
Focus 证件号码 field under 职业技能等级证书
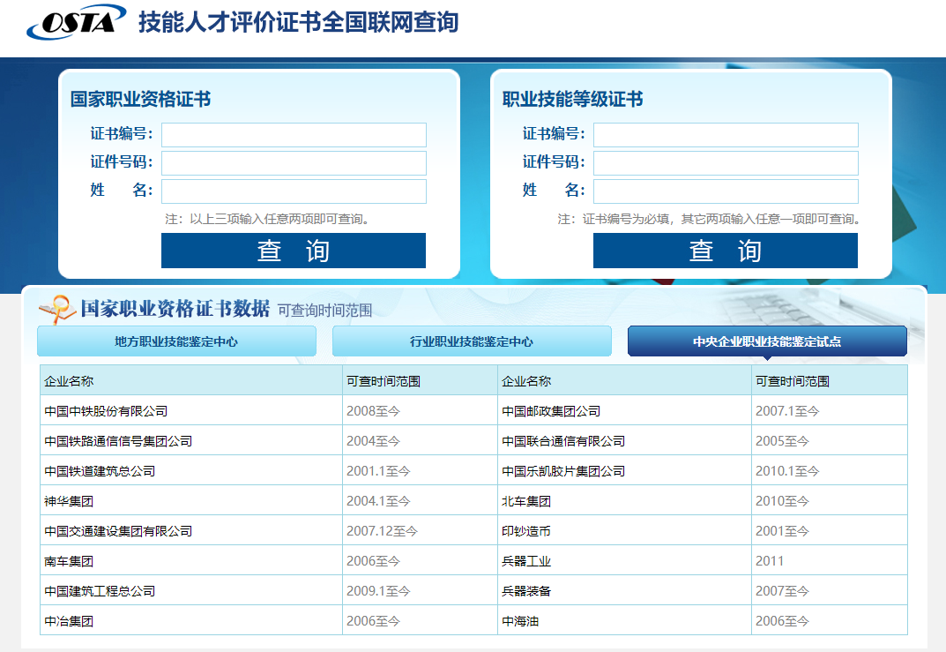tap(726, 163)
